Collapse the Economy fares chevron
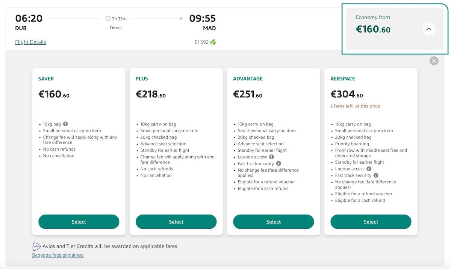 click(429, 29)
